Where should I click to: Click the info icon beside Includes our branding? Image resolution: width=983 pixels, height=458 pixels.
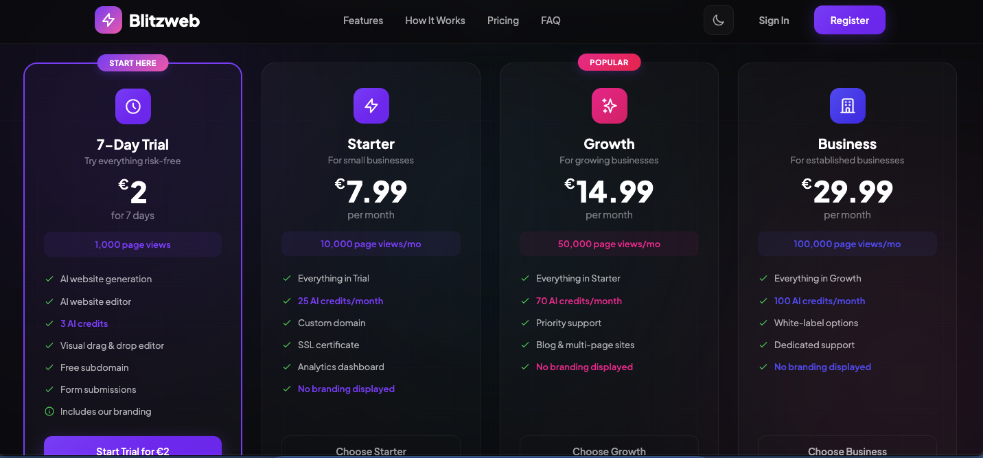(49, 411)
